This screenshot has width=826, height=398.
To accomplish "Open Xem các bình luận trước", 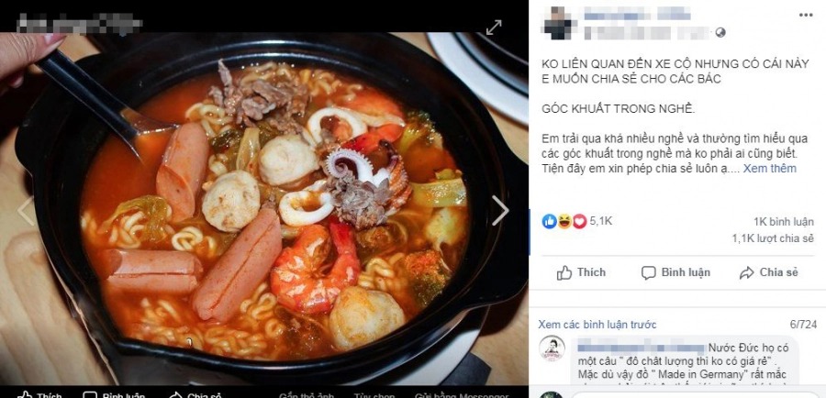I will point(597,325).
